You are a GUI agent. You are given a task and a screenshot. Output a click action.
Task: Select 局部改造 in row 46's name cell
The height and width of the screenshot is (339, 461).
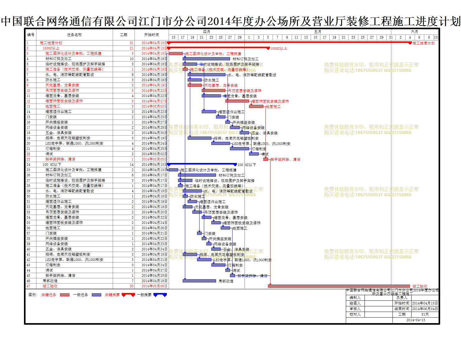pyautogui.click(x=50, y=281)
